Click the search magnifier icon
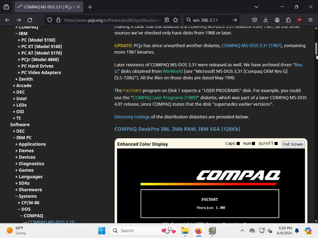This screenshot has height=238, width=318. [x=189, y=20]
